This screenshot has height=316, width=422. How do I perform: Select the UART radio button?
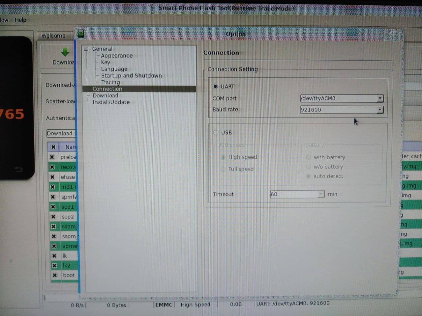215,86
